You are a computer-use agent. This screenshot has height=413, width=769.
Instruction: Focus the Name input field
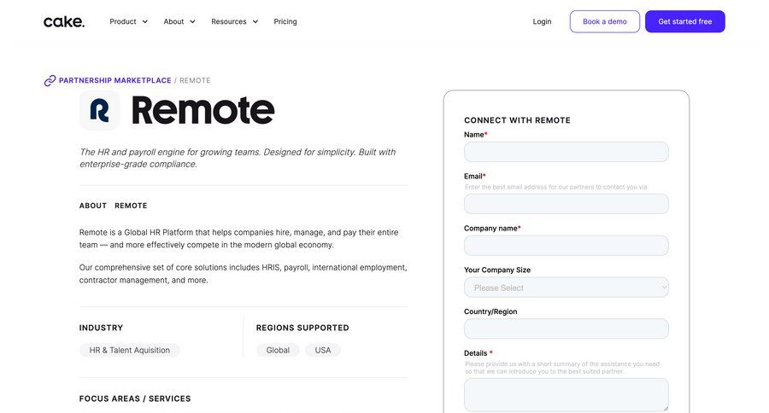coord(566,152)
